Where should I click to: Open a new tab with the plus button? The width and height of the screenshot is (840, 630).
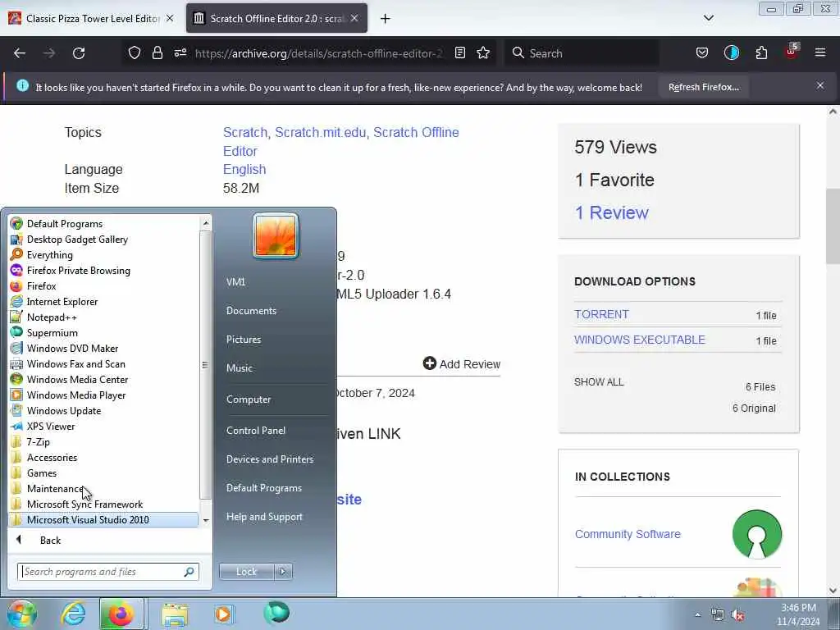tap(386, 19)
